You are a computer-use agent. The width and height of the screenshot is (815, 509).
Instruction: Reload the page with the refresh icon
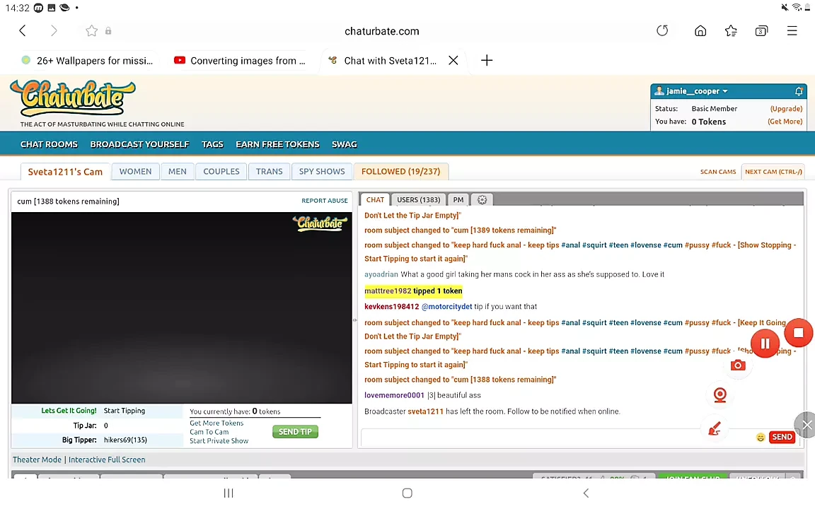point(662,30)
